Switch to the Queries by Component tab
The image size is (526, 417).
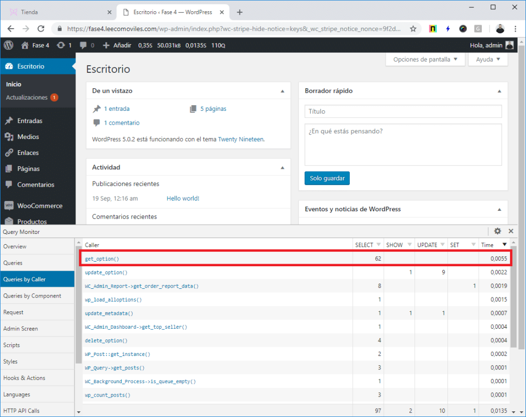tap(32, 296)
